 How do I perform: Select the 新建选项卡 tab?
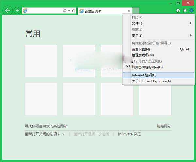(105, 11)
